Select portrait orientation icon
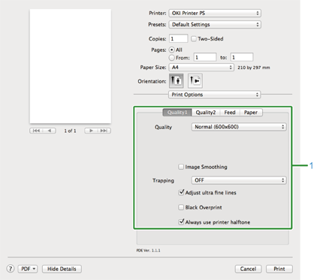 coord(177,81)
